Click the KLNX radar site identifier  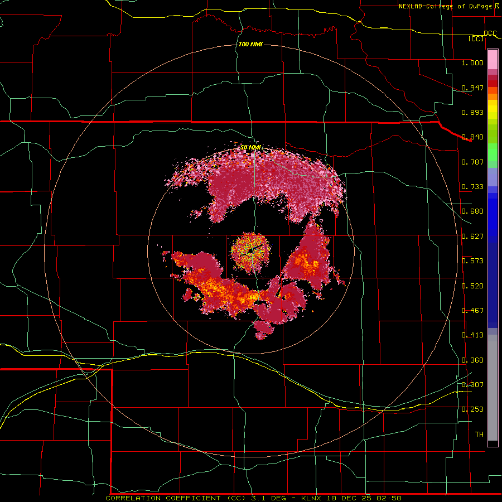[312, 498]
